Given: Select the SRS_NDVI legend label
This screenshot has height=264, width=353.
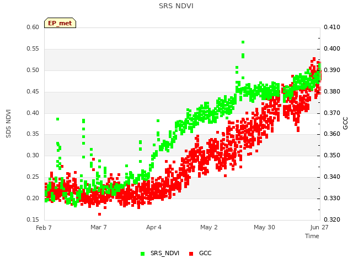Looking at the screenshot, I should 165,253.
